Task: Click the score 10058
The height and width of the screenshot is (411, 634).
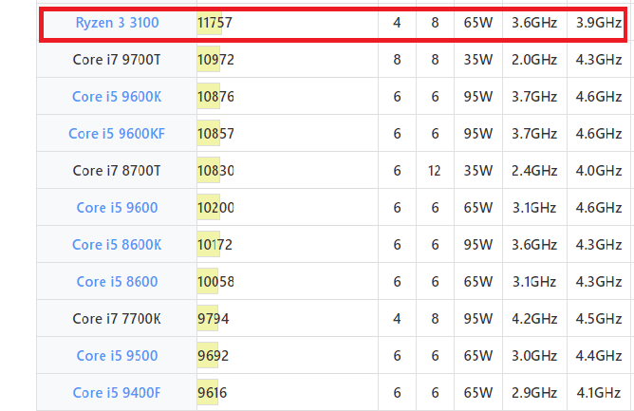Action: click(x=215, y=282)
